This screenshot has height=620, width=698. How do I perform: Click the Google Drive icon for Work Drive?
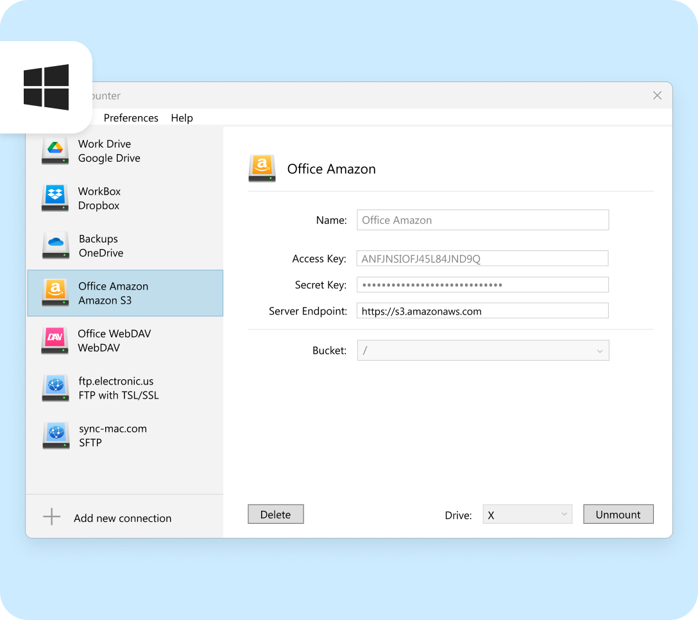pos(55,151)
